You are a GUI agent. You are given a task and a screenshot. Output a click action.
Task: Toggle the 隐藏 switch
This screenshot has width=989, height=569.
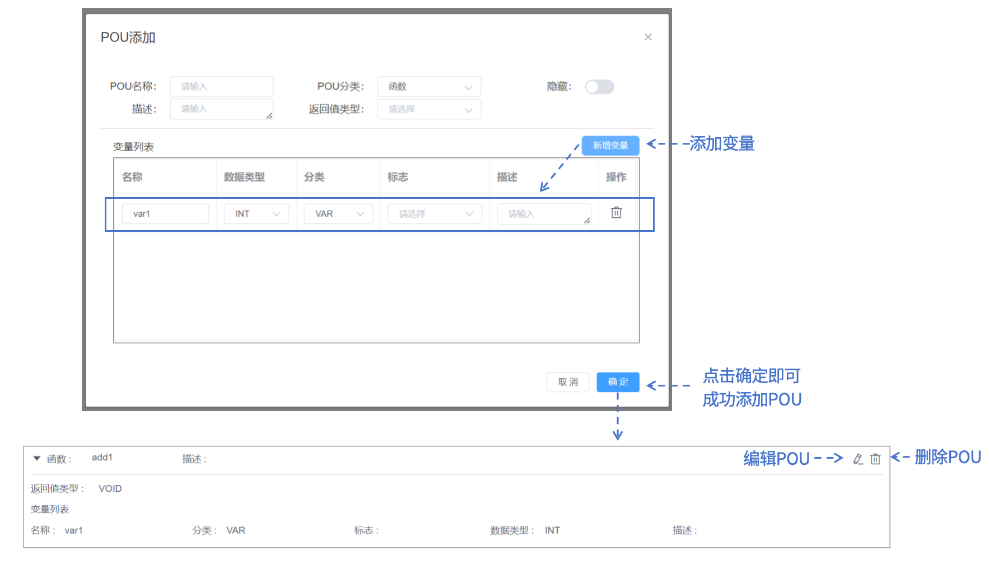[599, 87]
